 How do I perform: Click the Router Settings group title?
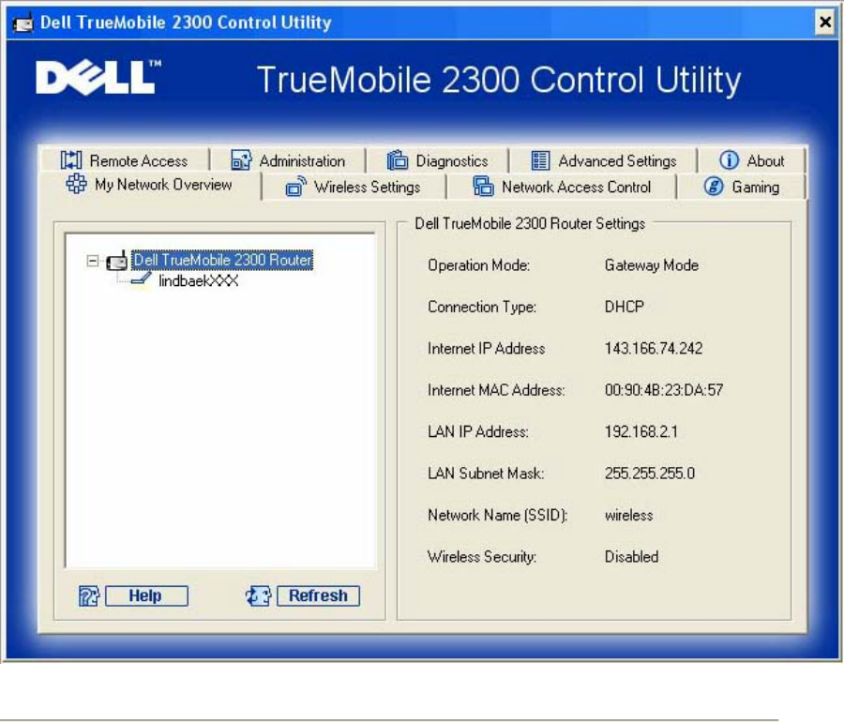tap(530, 224)
